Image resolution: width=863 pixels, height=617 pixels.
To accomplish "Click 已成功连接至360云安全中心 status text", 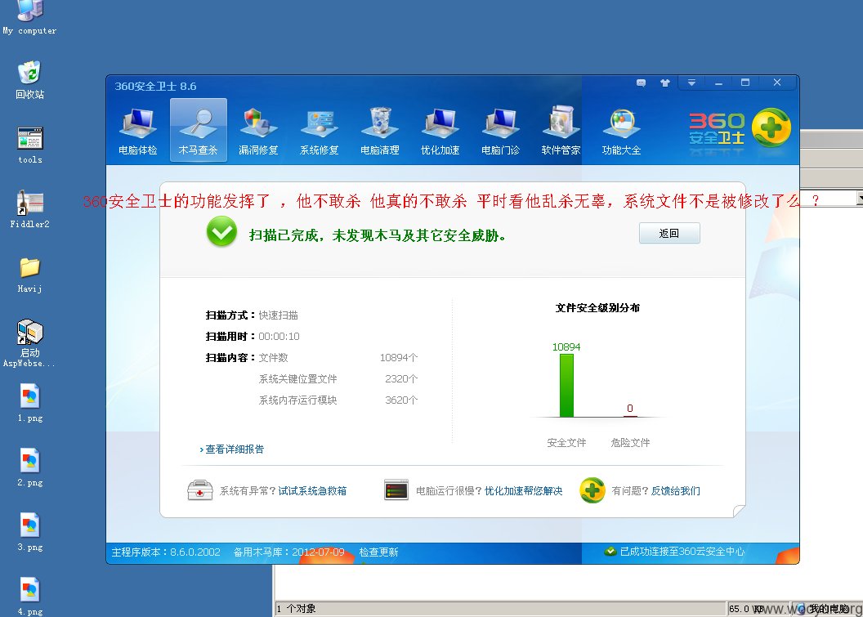I will (x=682, y=552).
